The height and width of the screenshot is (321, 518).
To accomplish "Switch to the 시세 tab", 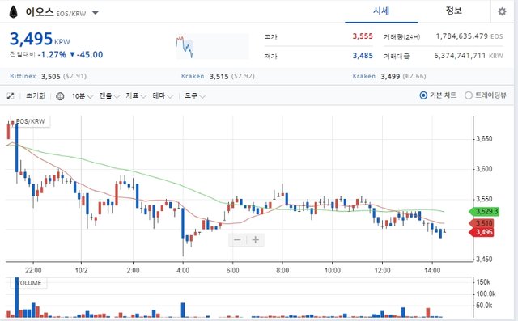I will [381, 11].
